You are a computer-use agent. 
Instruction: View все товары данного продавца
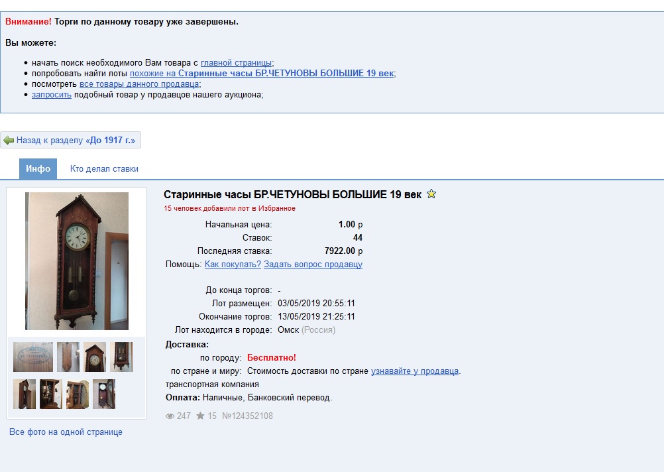click(x=139, y=84)
